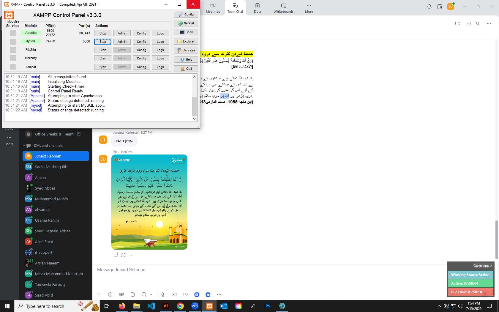Open Docs tab in Zoom

[258, 8]
